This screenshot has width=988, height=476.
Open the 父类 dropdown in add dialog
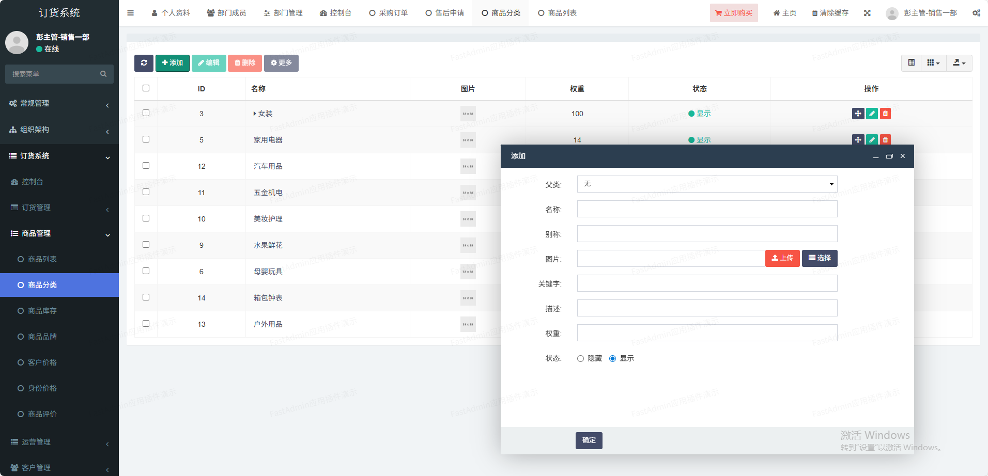pos(706,184)
